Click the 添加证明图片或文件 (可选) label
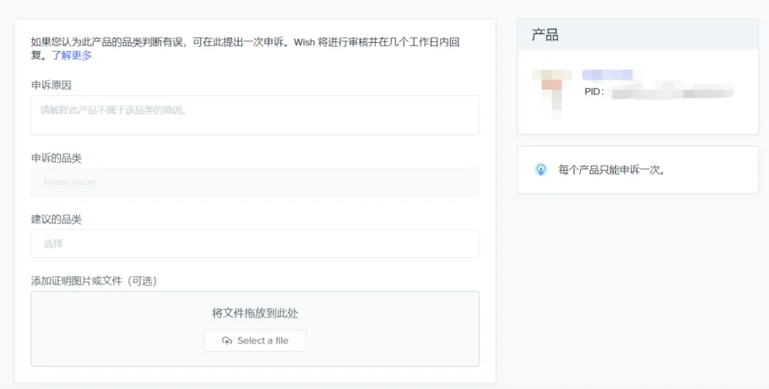Screen dimensions: 769x389 click(94, 281)
